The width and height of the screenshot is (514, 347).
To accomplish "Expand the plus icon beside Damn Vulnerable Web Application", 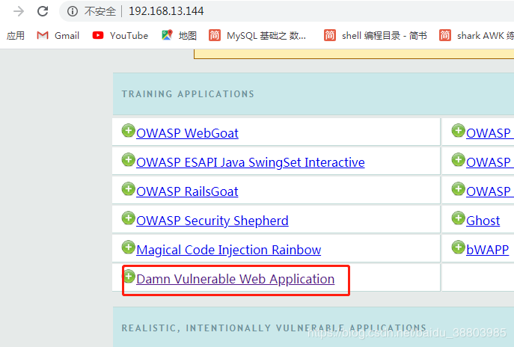I will pos(129,277).
